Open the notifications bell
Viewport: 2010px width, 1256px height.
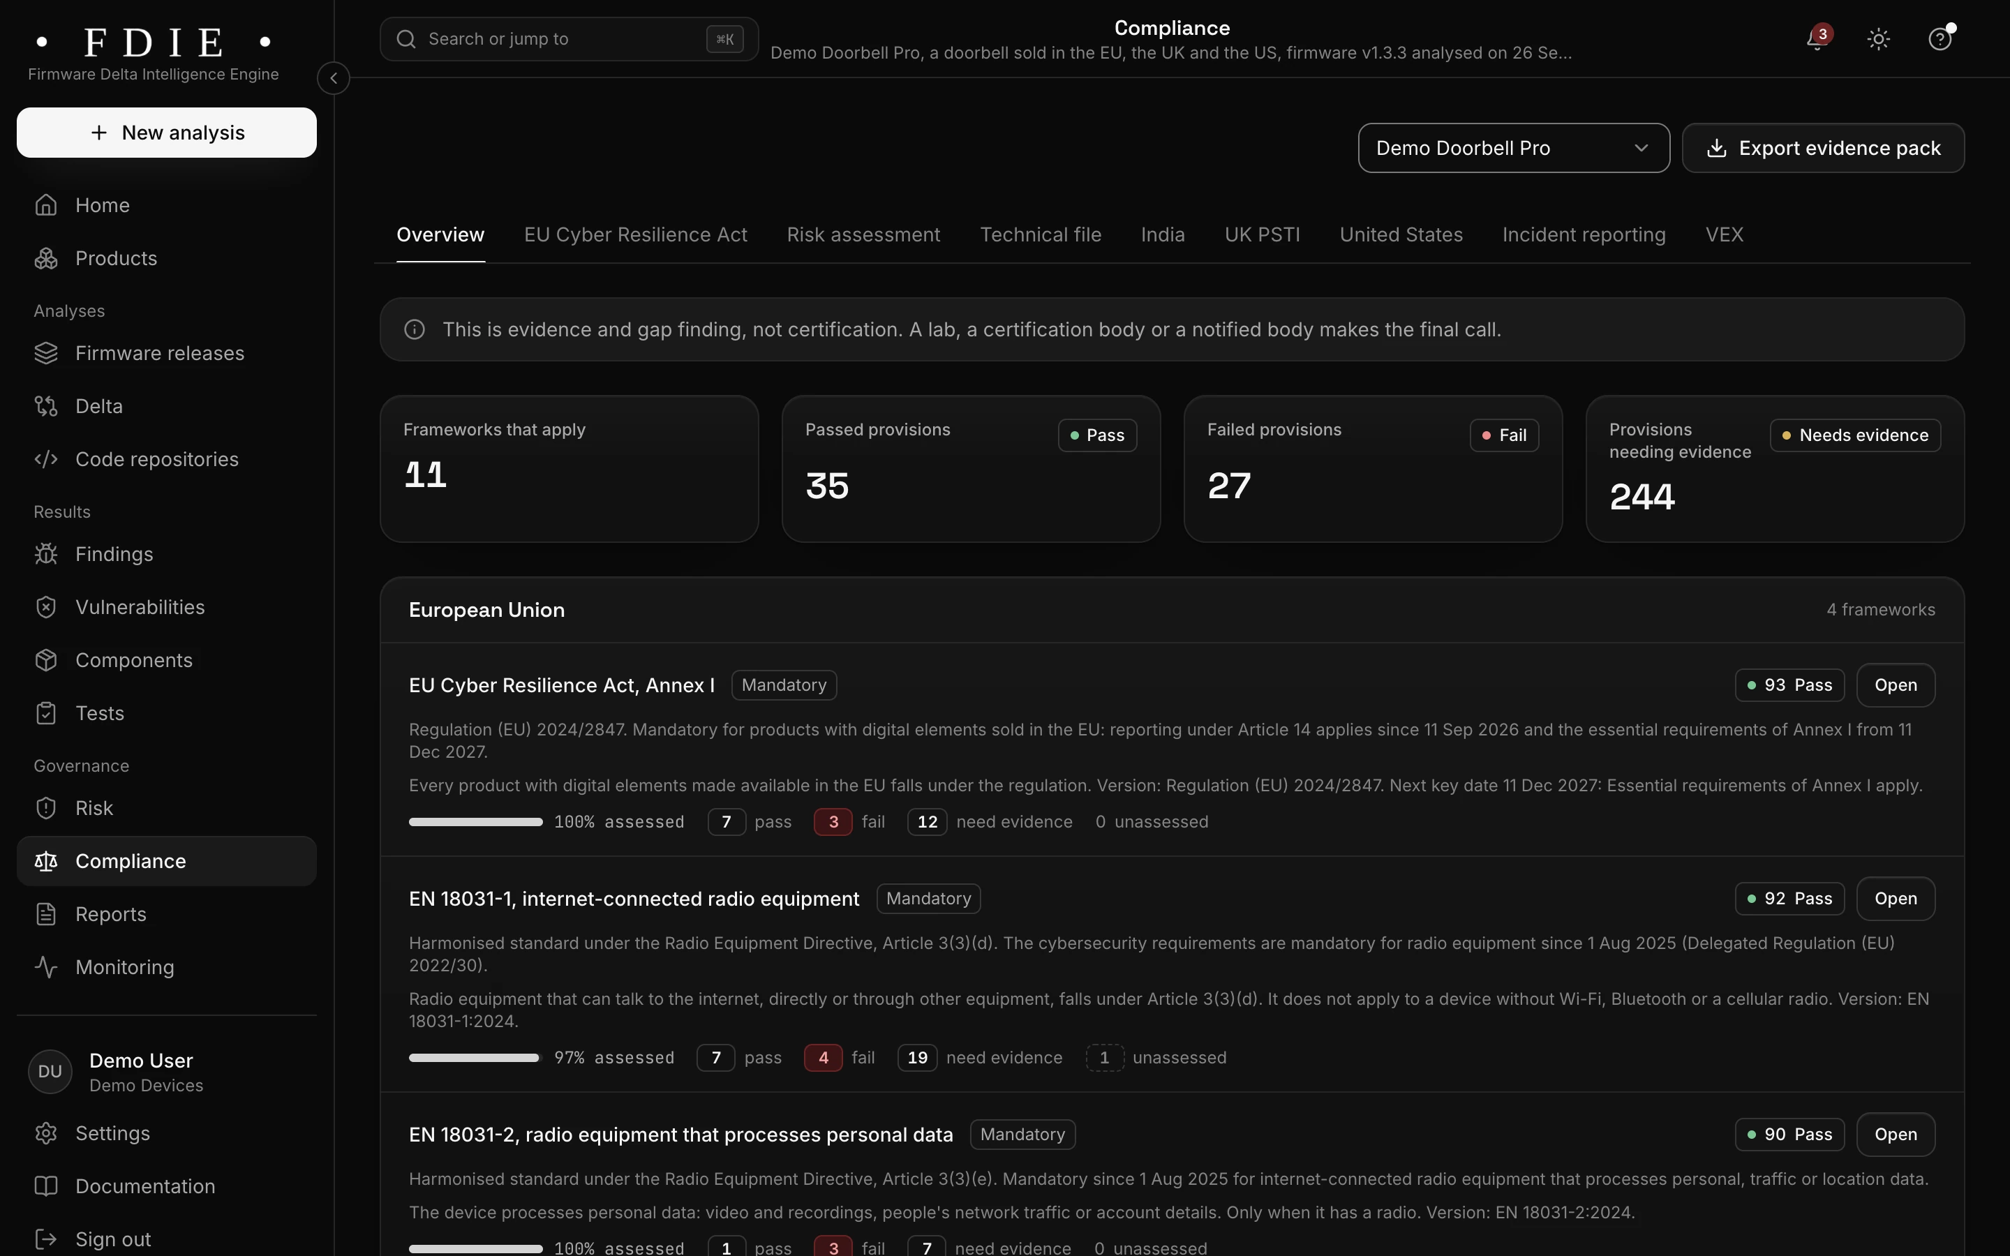(x=1817, y=39)
